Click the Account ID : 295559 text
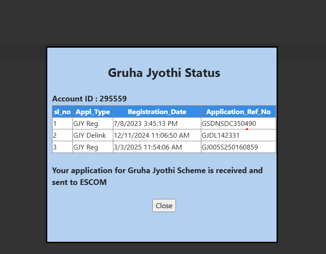Viewport: 326px width, 254px height. point(89,99)
